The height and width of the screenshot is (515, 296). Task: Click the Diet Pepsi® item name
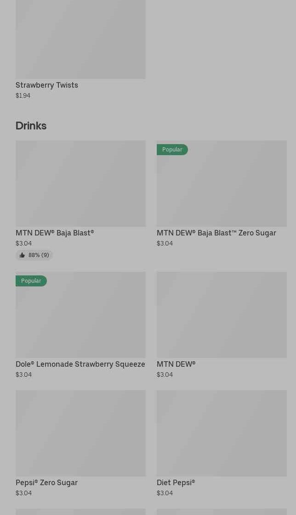point(176,482)
